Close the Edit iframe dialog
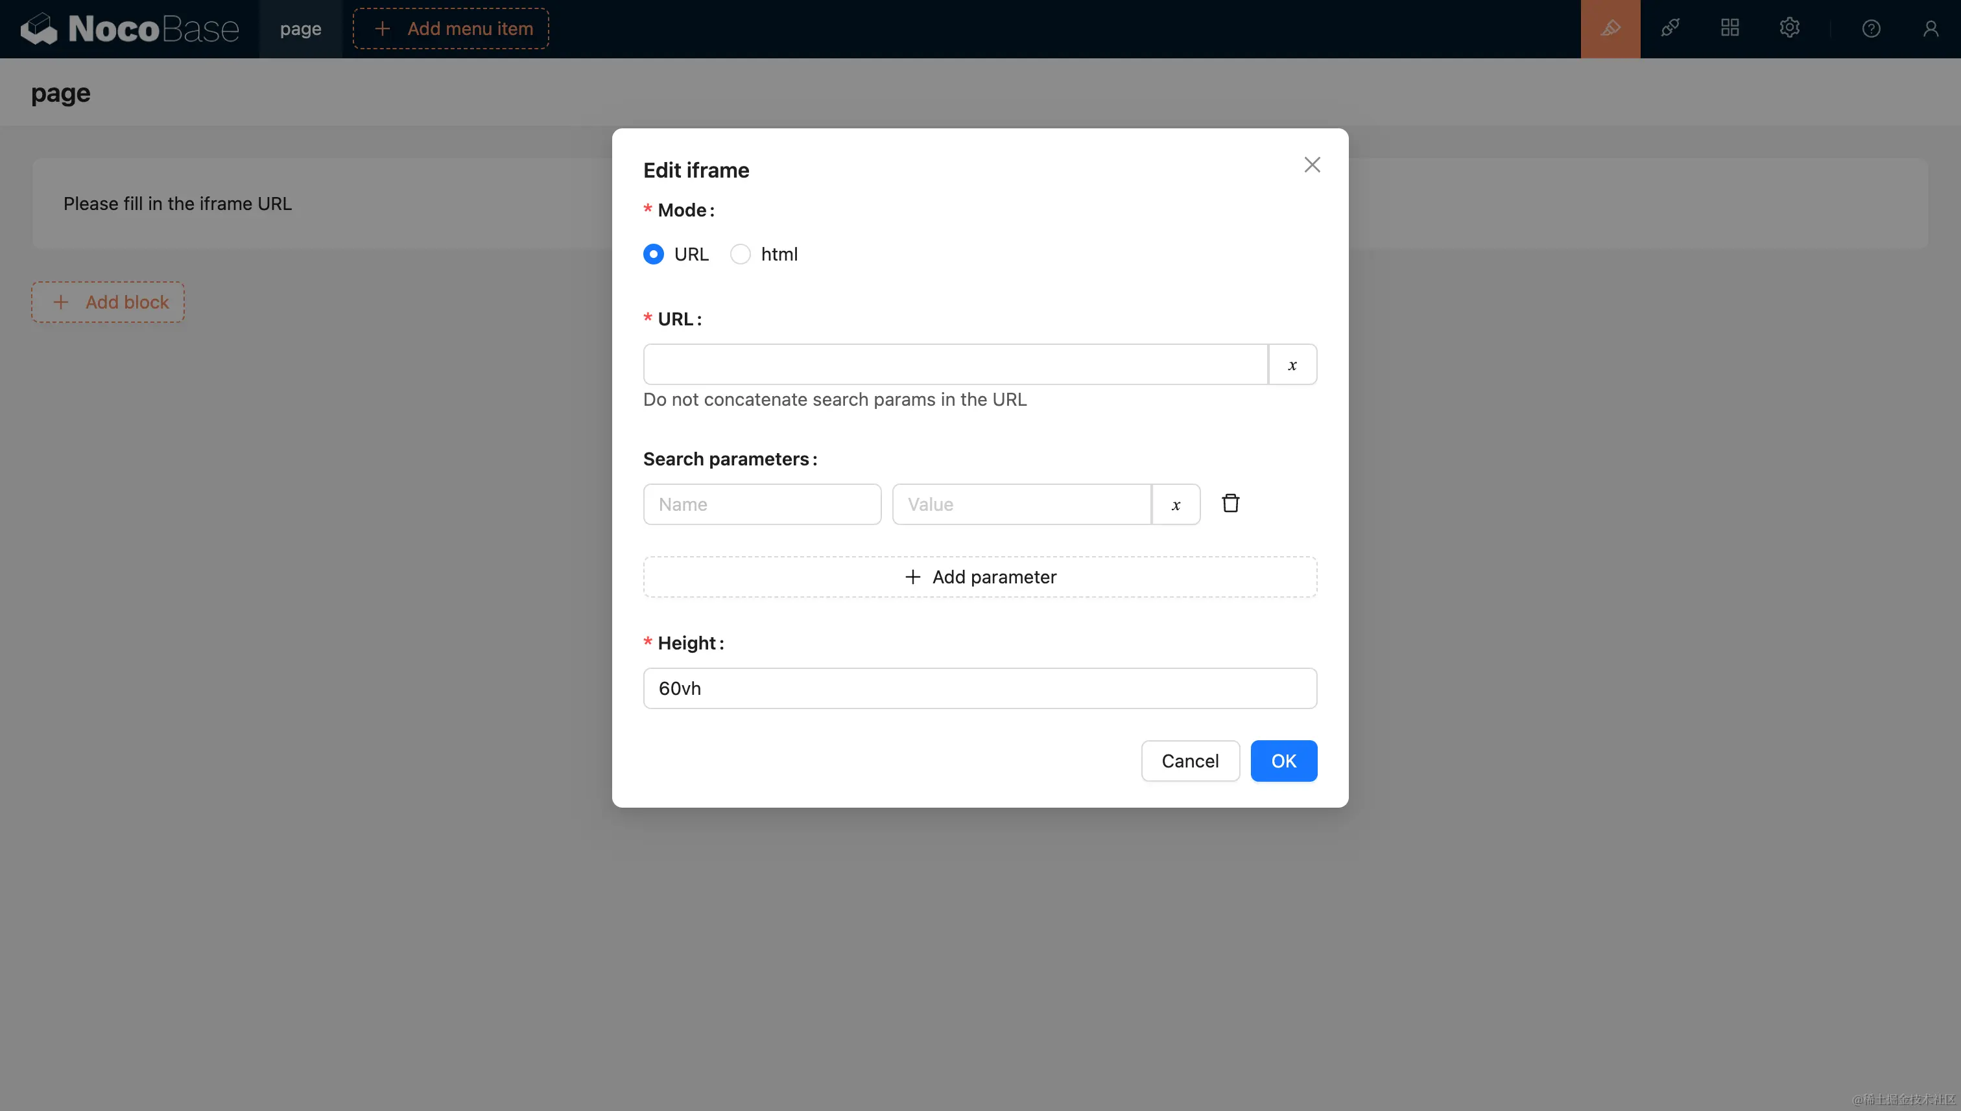Viewport: 1961px width, 1111px height. [1311, 165]
